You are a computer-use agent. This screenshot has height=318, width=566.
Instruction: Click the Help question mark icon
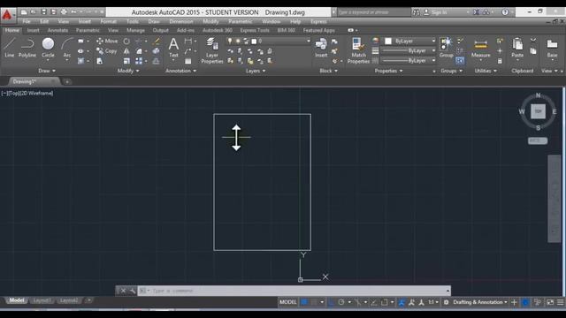coord(505,11)
